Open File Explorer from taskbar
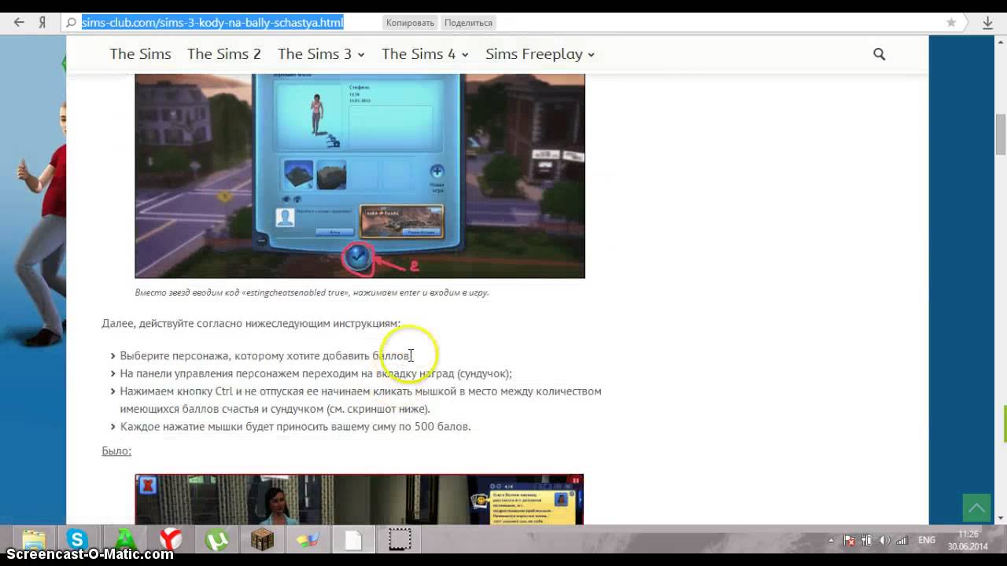The width and height of the screenshot is (1007, 566). click(x=33, y=540)
